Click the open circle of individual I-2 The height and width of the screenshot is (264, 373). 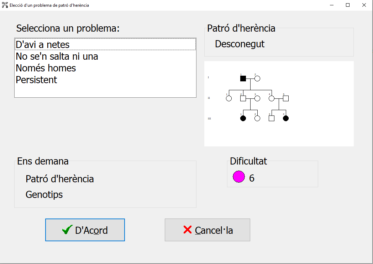(x=257, y=79)
